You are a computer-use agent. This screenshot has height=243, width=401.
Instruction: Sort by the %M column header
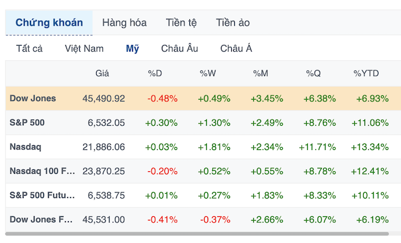[x=261, y=74]
